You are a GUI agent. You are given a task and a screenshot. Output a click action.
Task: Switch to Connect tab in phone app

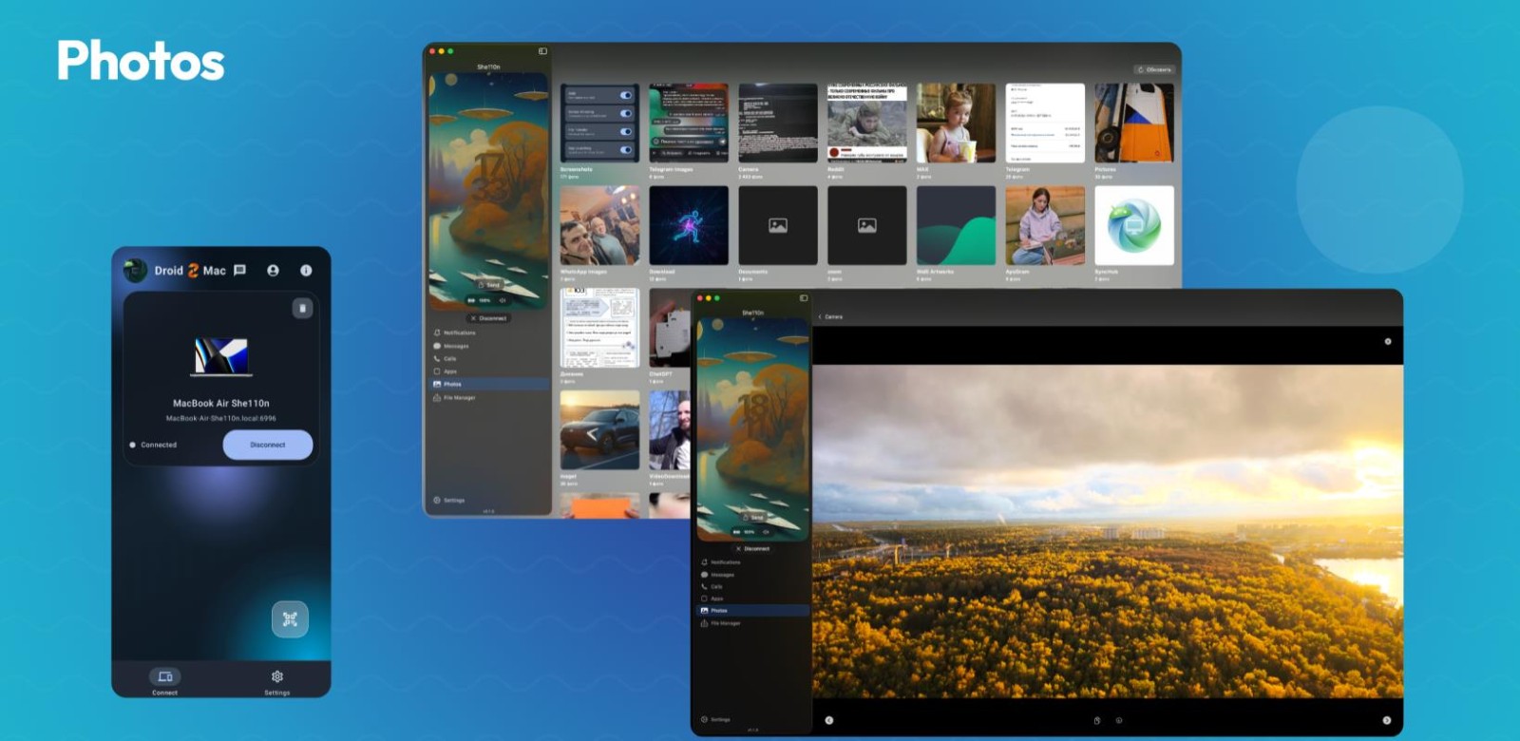[x=165, y=680]
